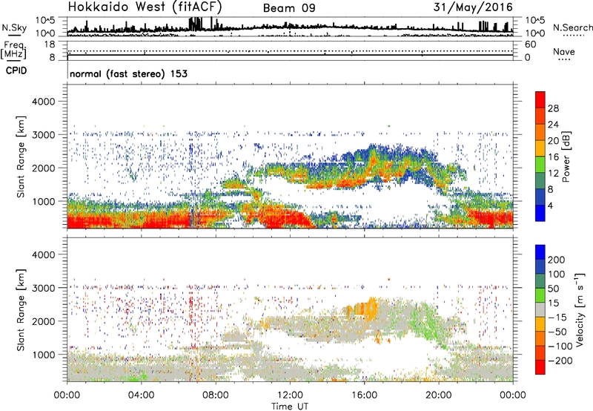Pick the yellow-orange segment of velocity color bar
593x411 pixels.
[x=540, y=324]
